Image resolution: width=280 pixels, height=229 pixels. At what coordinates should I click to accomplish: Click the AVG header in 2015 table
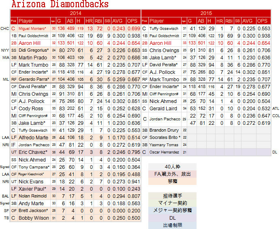coord(248,21)
